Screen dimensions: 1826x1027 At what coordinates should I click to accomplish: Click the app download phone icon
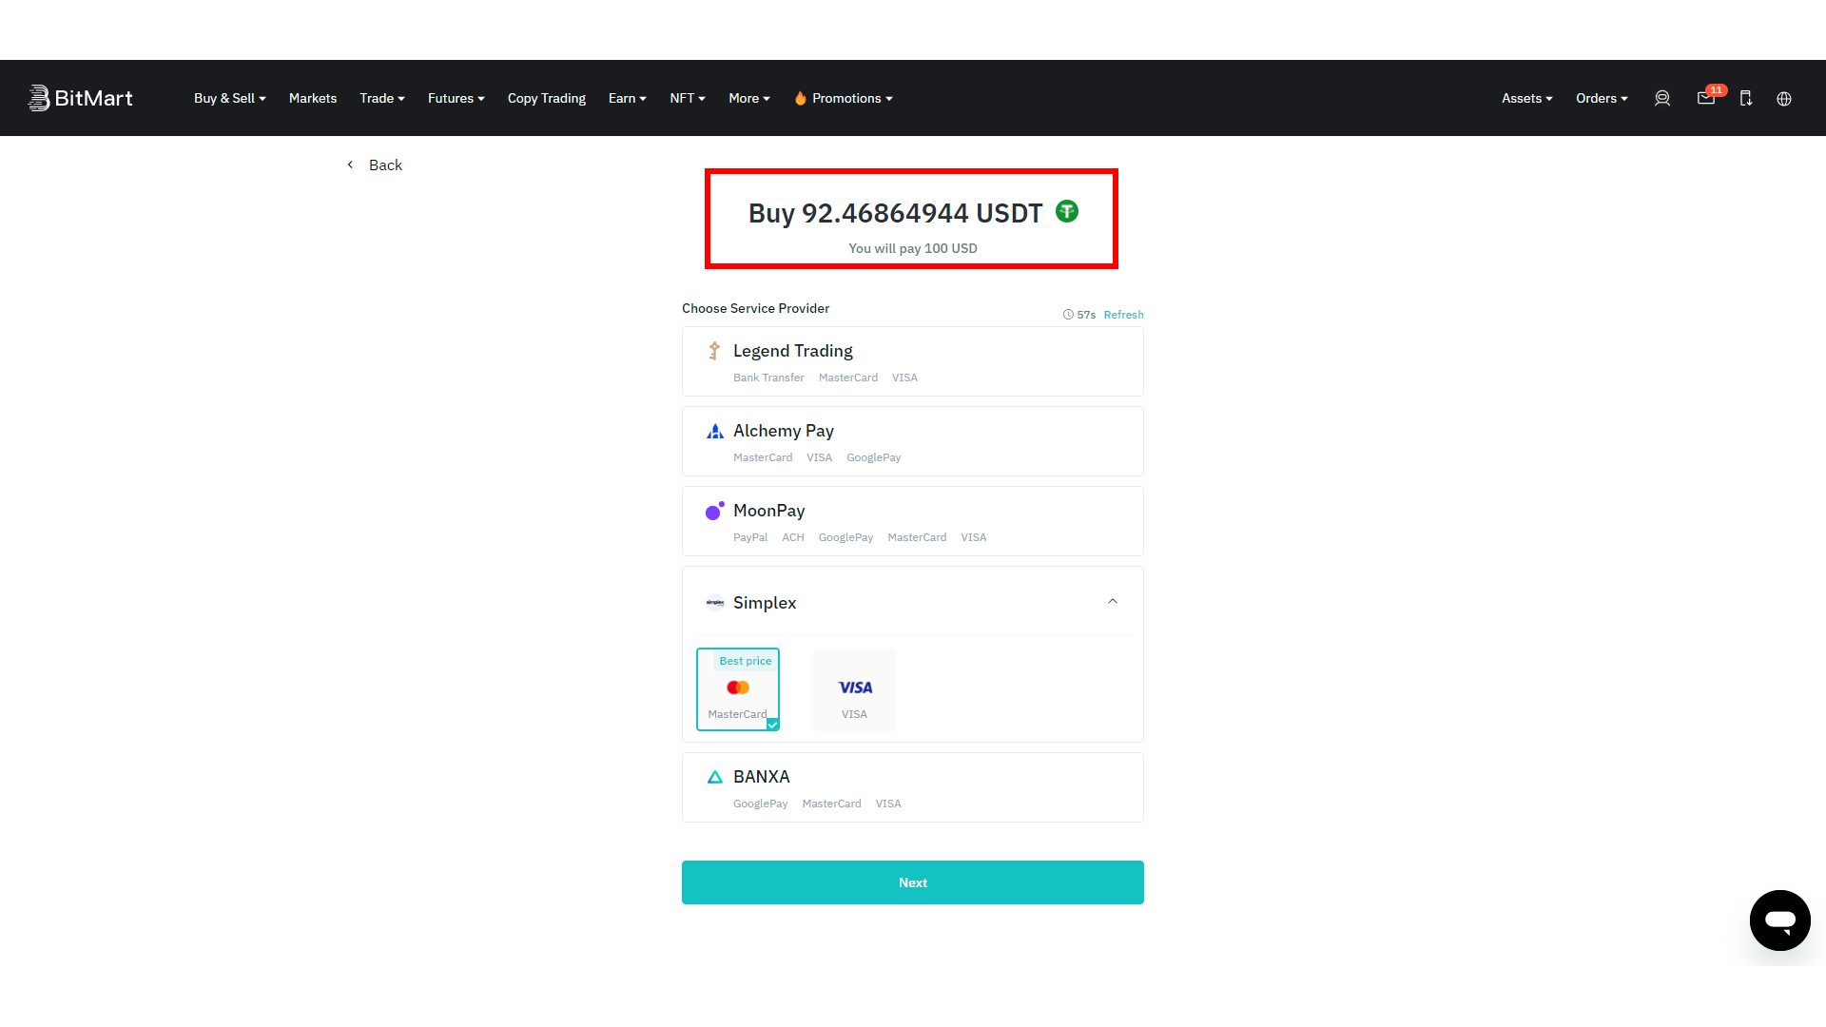point(1746,98)
